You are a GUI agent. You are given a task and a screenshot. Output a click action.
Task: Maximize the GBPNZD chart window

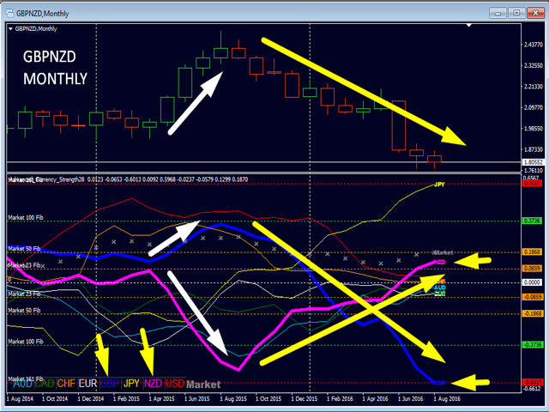(x=516, y=14)
